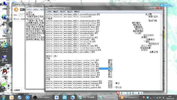
Task: Open the 帮助(H) menu in dnf_ImagePacks2 Notepad
Action: click(77, 11)
